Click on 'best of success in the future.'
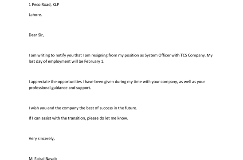 click(112, 108)
